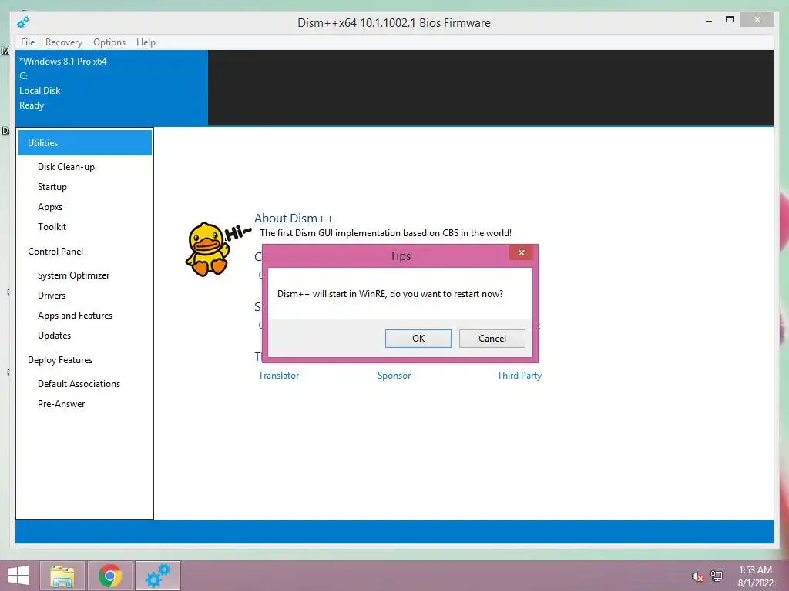Select the Utilities section header
This screenshot has width=789, height=591.
[x=85, y=142]
